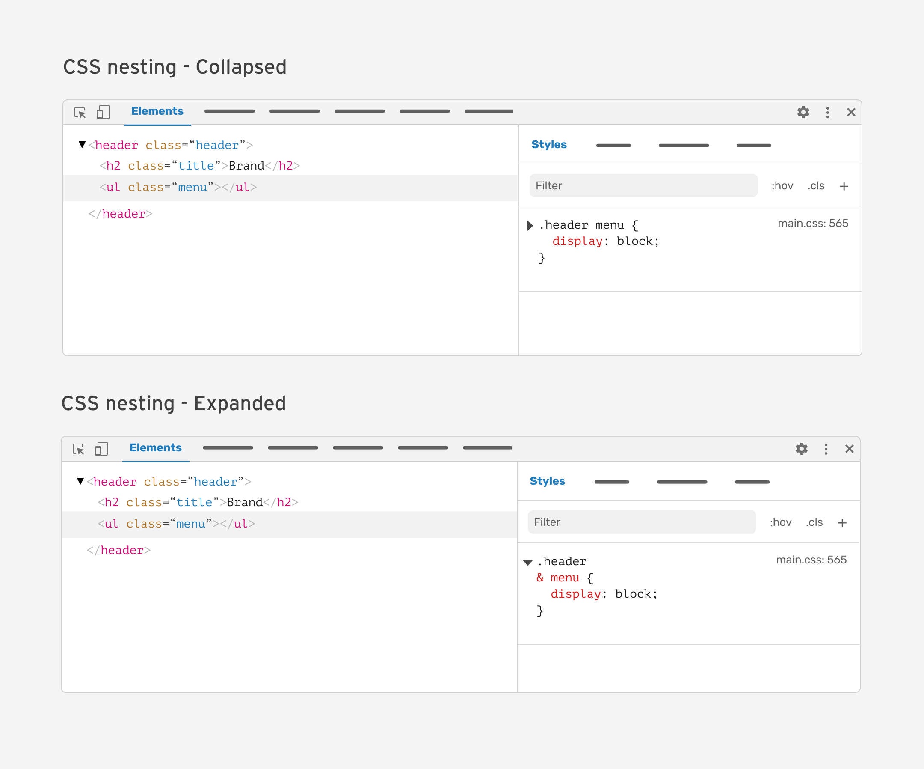This screenshot has height=769, width=924.
Task: Toggle the .cls class editor in the Collapsed panel
Action: (x=816, y=186)
